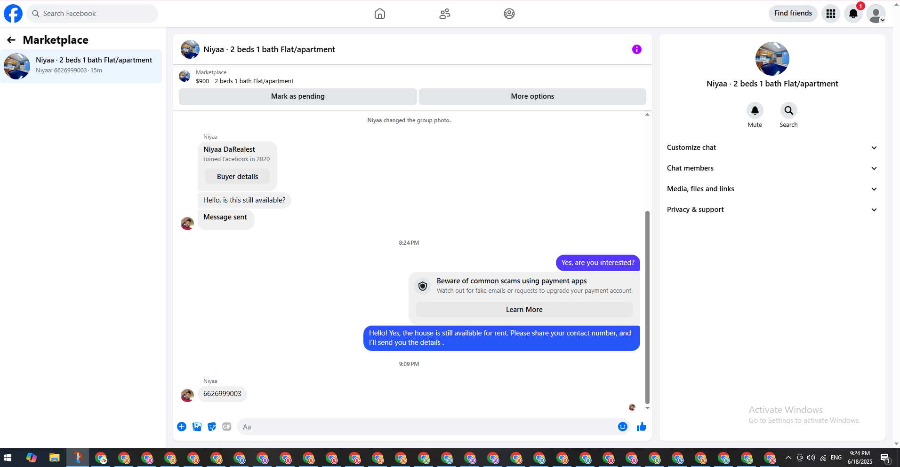This screenshot has height=467, width=900.
Task: Open the Windows Start menu
Action: pyautogui.click(x=8, y=458)
